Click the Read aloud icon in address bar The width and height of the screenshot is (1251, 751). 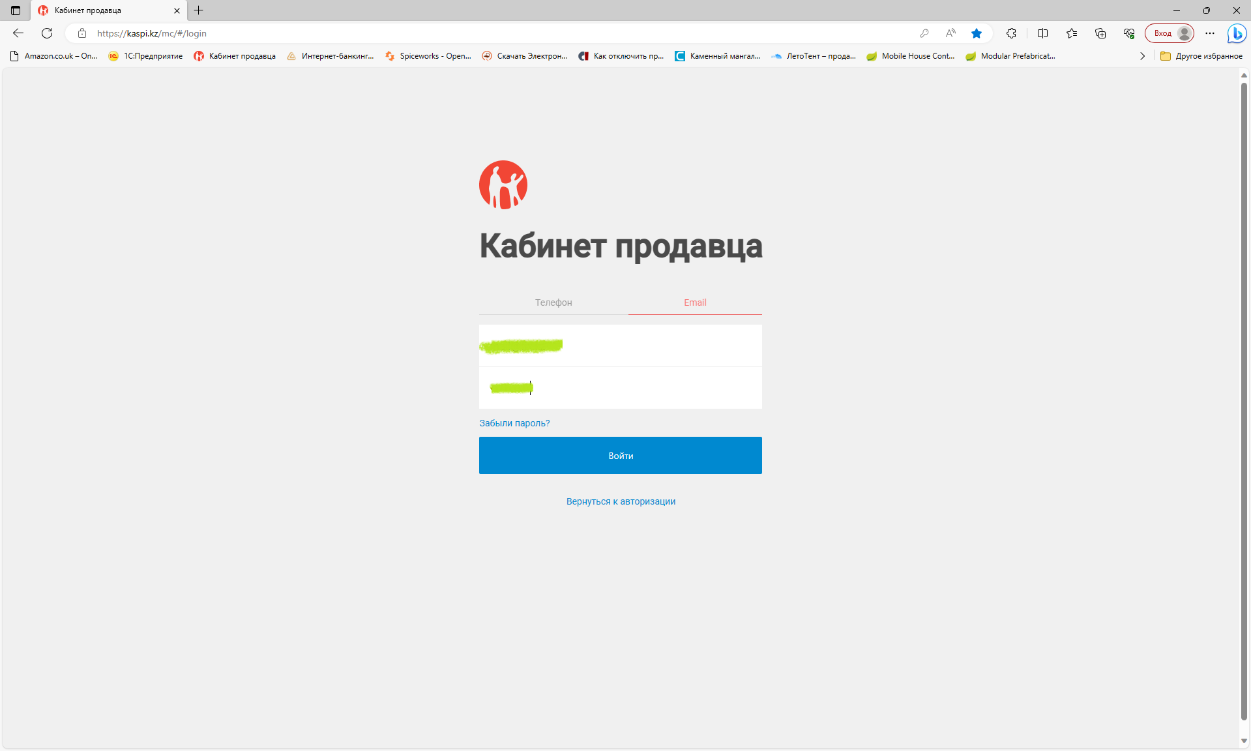click(x=950, y=33)
